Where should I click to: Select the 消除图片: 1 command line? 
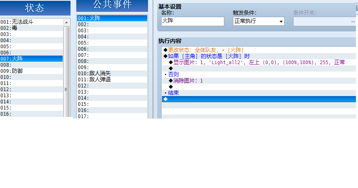259,81
